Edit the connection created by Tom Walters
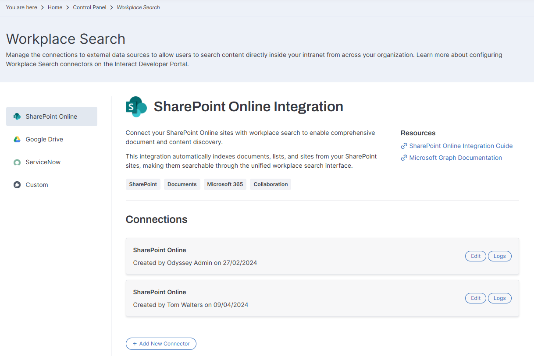 [x=476, y=298]
